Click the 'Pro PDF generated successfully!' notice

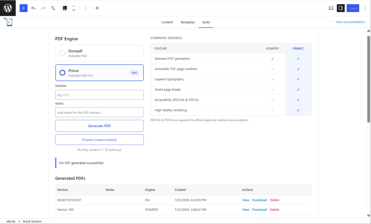pos(82,163)
